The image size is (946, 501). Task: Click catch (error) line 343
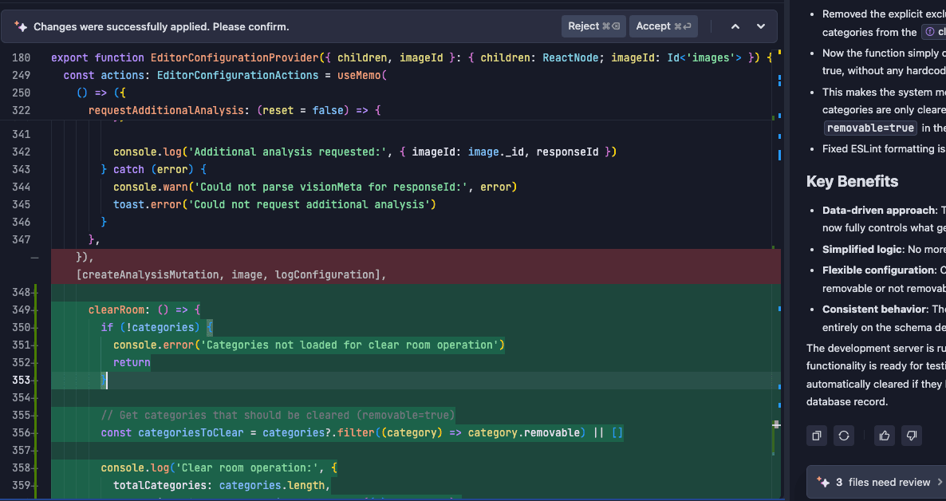pyautogui.click(x=154, y=170)
